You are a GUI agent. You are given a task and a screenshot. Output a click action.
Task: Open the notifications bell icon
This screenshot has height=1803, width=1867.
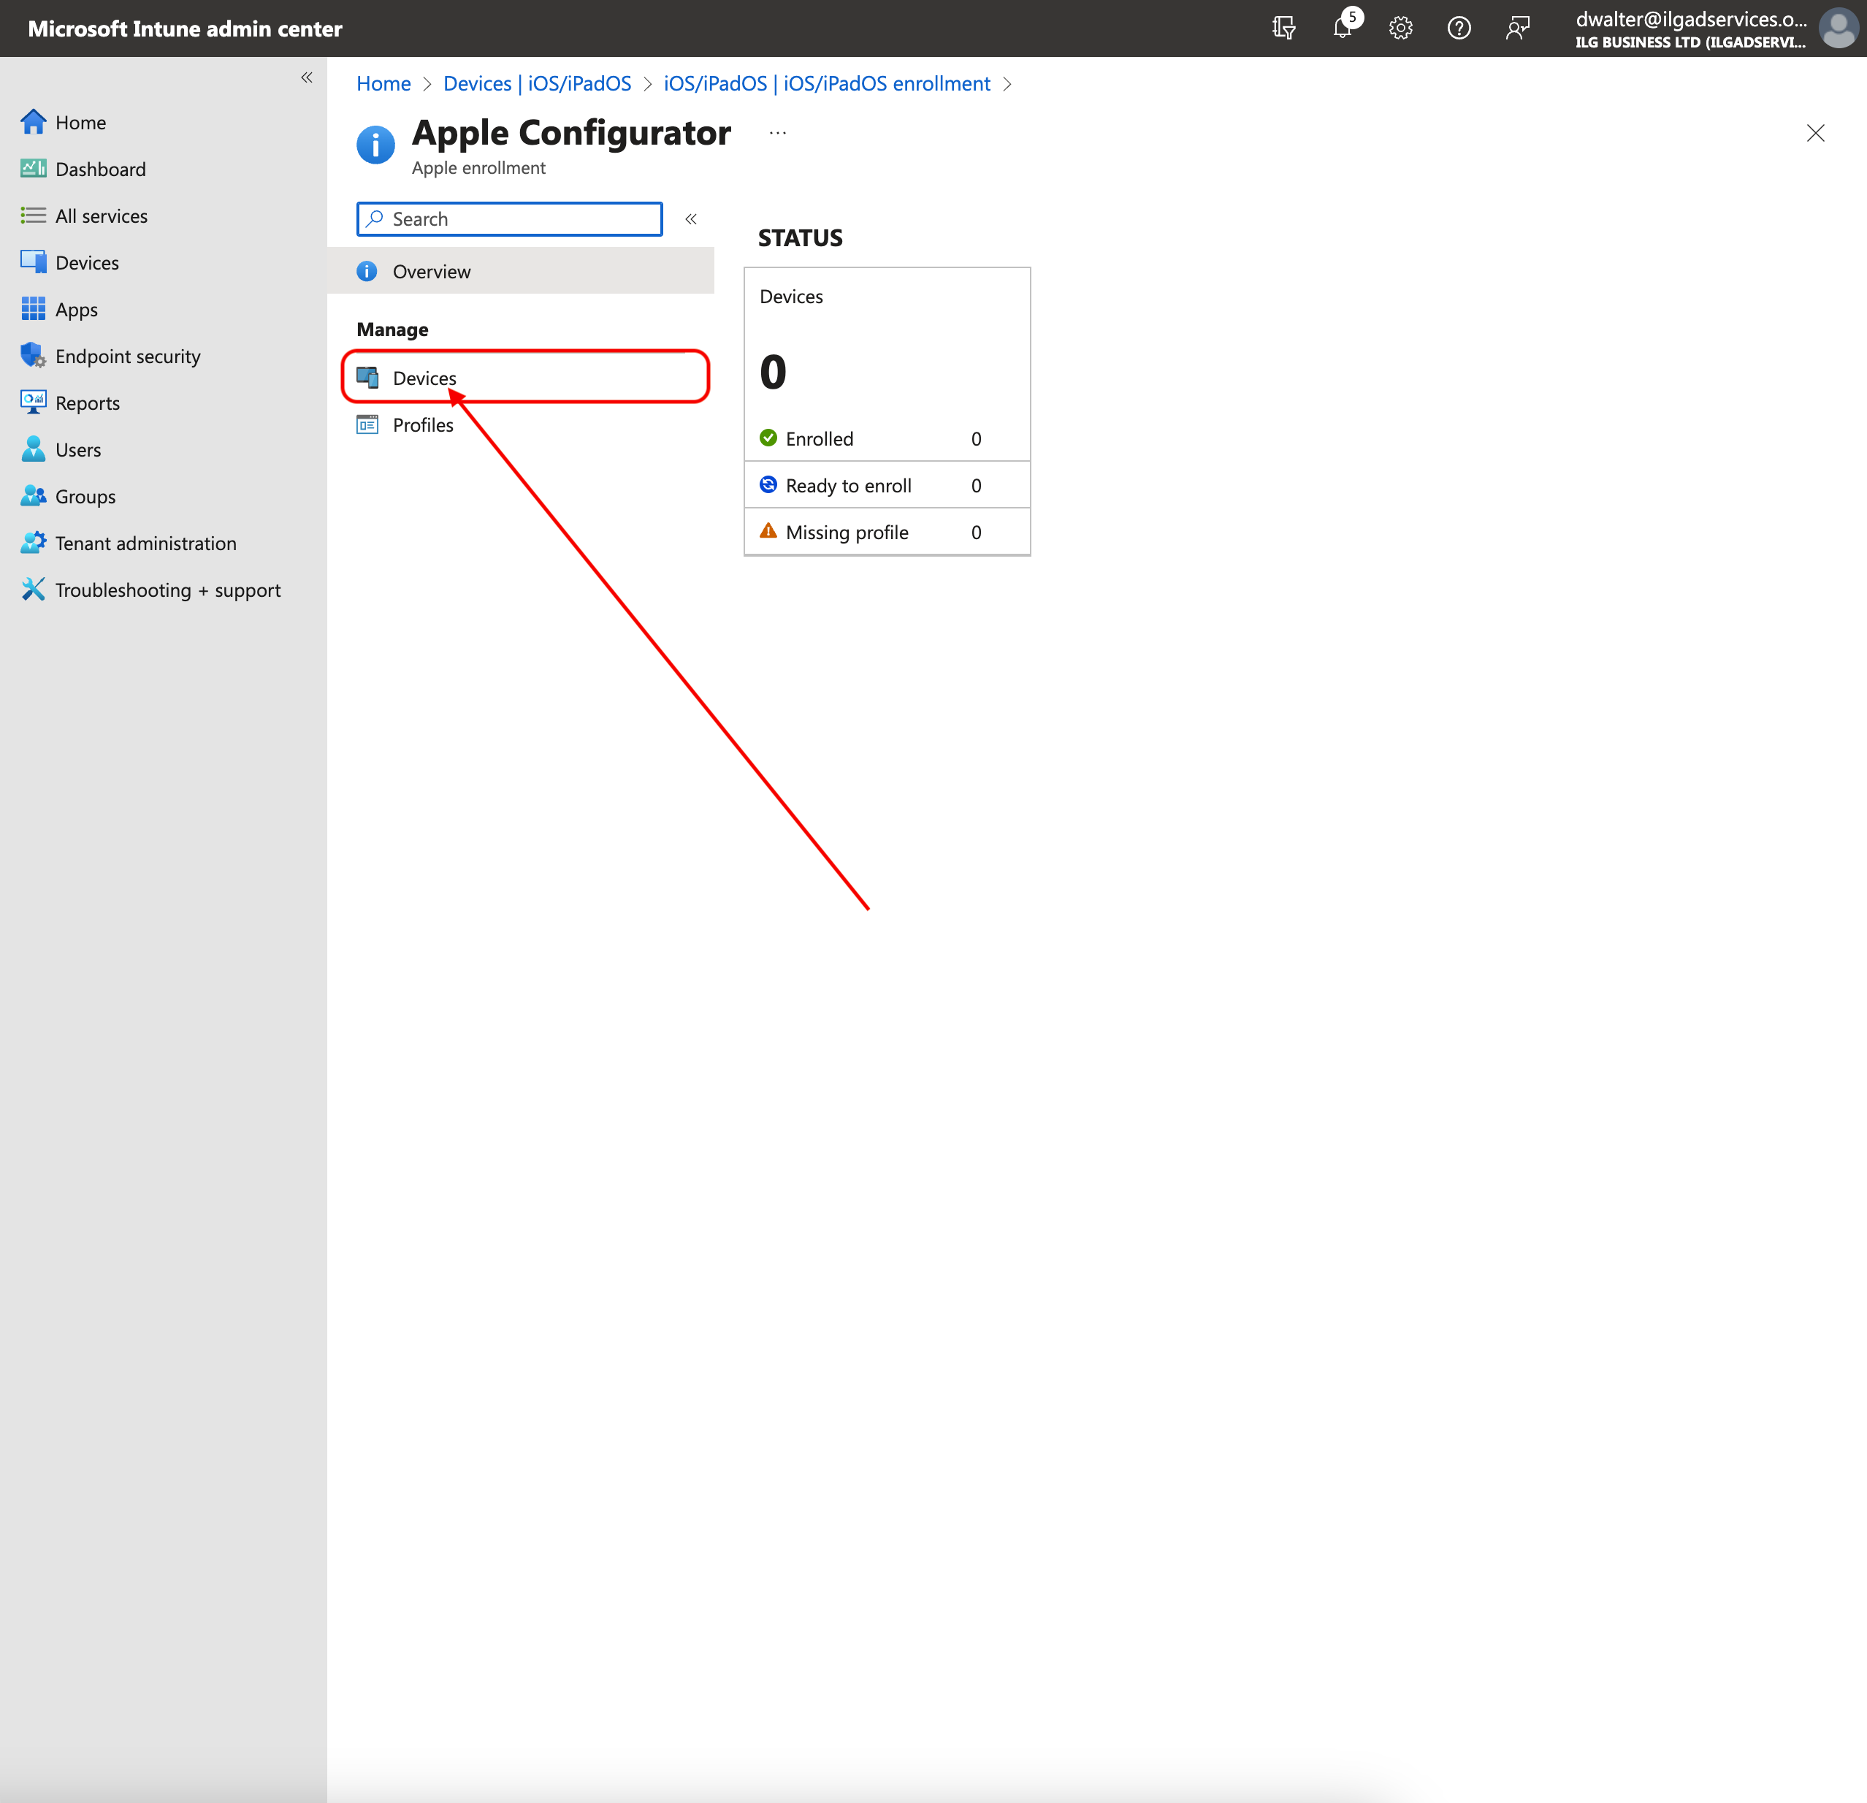click(x=1342, y=28)
